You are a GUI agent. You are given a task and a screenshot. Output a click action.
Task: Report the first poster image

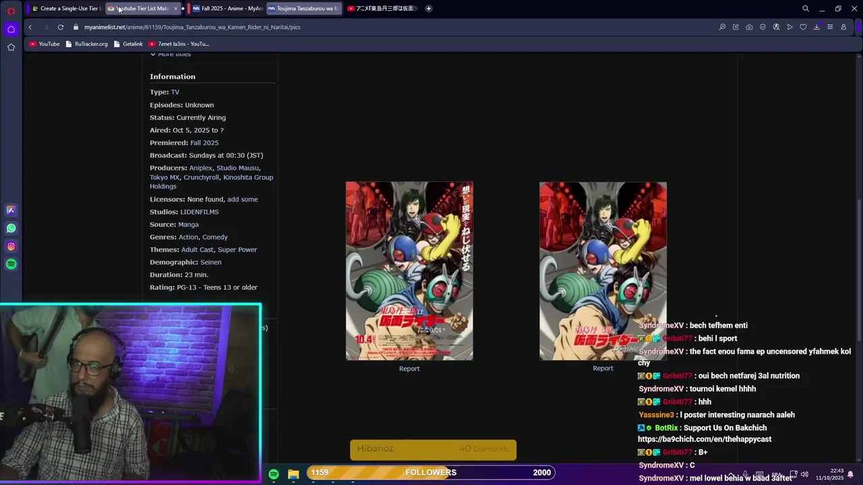[409, 368]
